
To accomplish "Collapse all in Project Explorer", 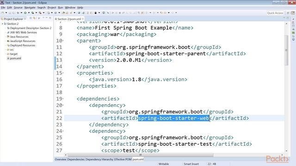I will pos(31,18).
